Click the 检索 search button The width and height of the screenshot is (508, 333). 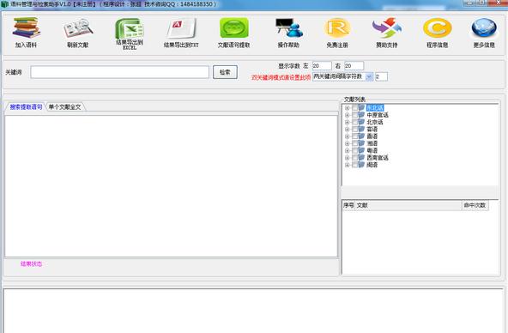[x=225, y=72]
